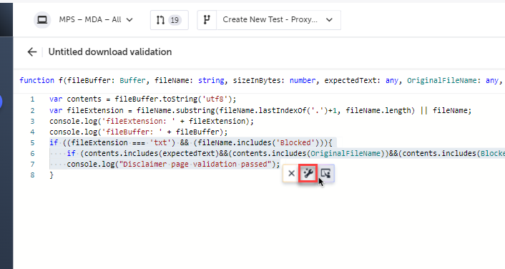Click the Disclaimer page validation passed string
Screen dimensions: 505x269
(195, 165)
